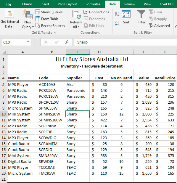Open the Sort dialog
The image size is (177, 183).
(126, 17)
